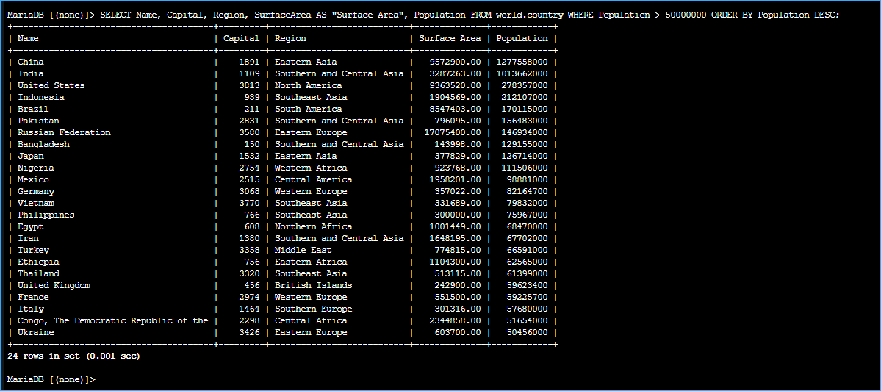This screenshot has height=391, width=881.
Task: Select the Middle East region cell
Action: click(x=303, y=250)
